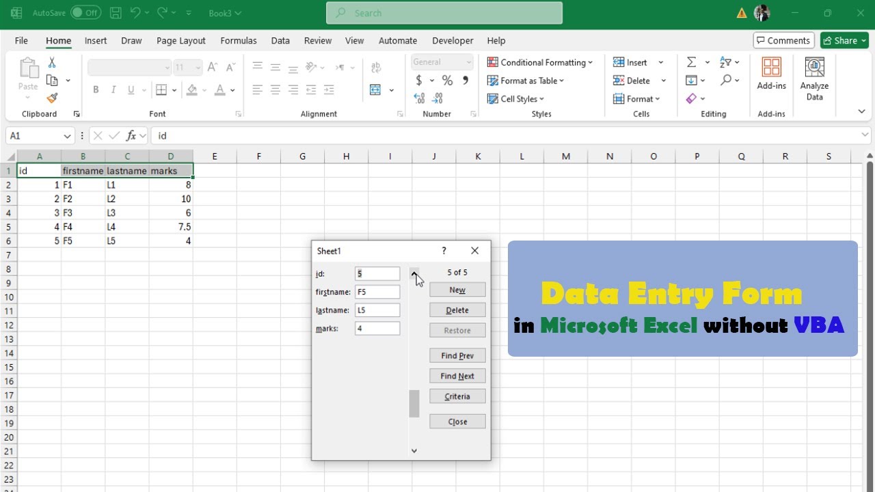Open Fill Color paint bucket
Screen dimensions: 875x492
coord(192,90)
